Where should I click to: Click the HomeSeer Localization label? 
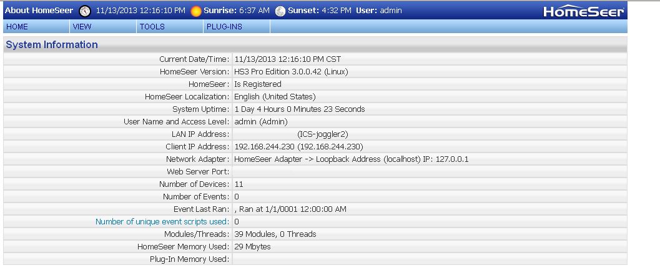coord(187,97)
